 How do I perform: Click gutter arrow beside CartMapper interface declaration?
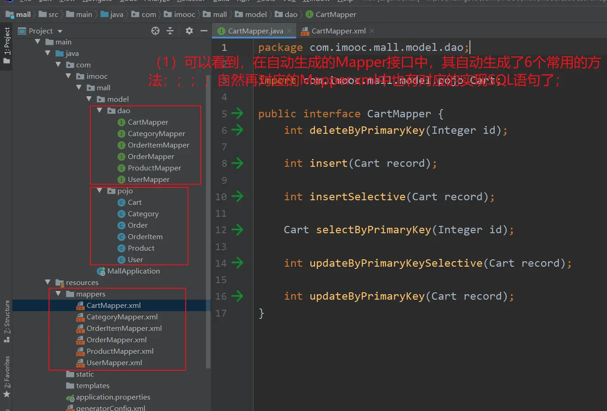coord(237,114)
